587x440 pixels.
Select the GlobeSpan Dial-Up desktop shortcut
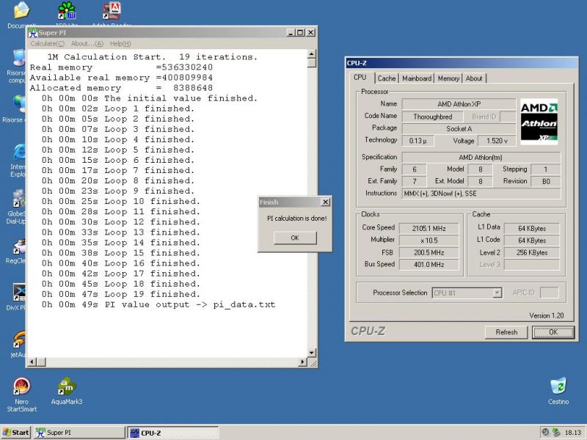pyautogui.click(x=20, y=199)
